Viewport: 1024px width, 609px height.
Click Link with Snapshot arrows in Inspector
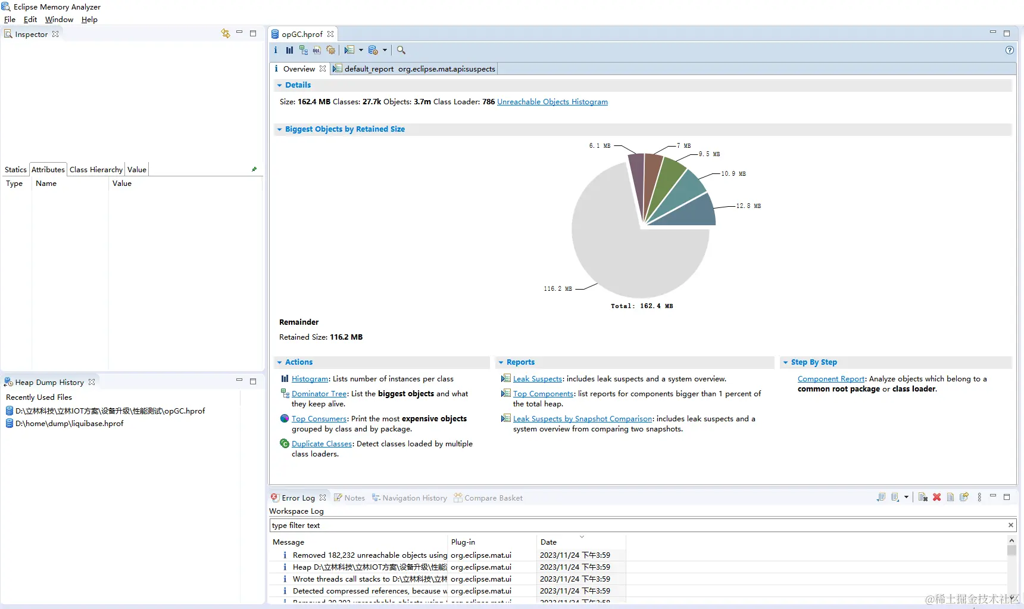coord(226,33)
